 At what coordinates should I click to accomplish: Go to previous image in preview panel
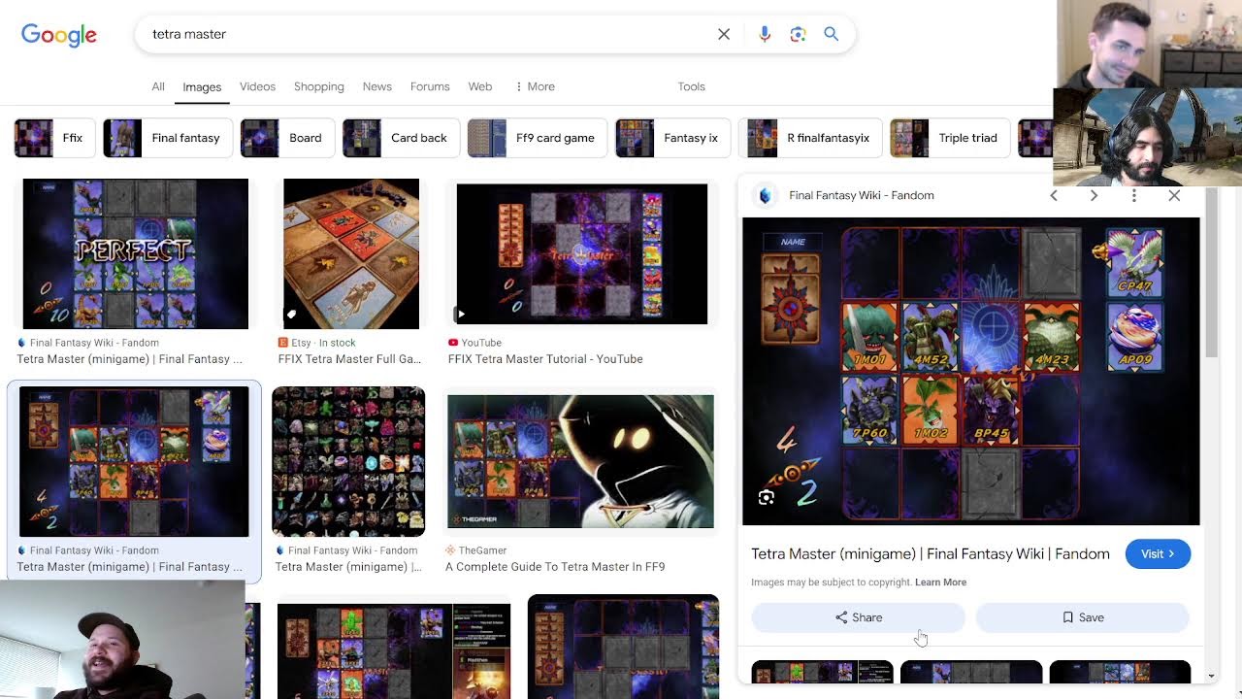point(1054,195)
